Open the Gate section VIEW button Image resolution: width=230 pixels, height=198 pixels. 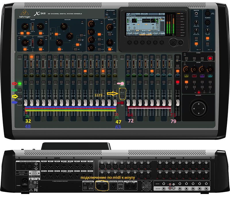19,38
